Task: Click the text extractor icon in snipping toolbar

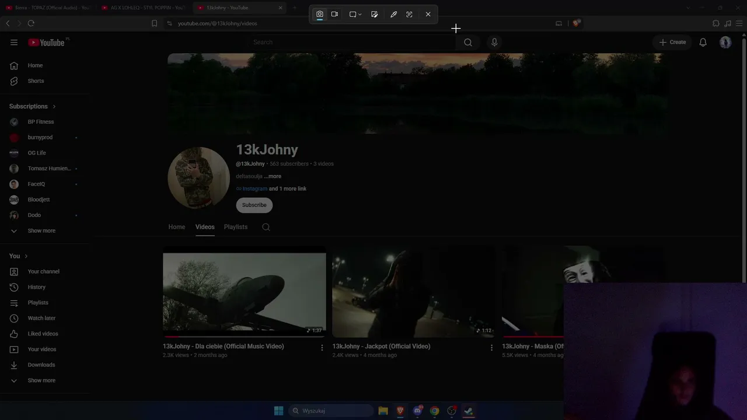Action: [409, 14]
